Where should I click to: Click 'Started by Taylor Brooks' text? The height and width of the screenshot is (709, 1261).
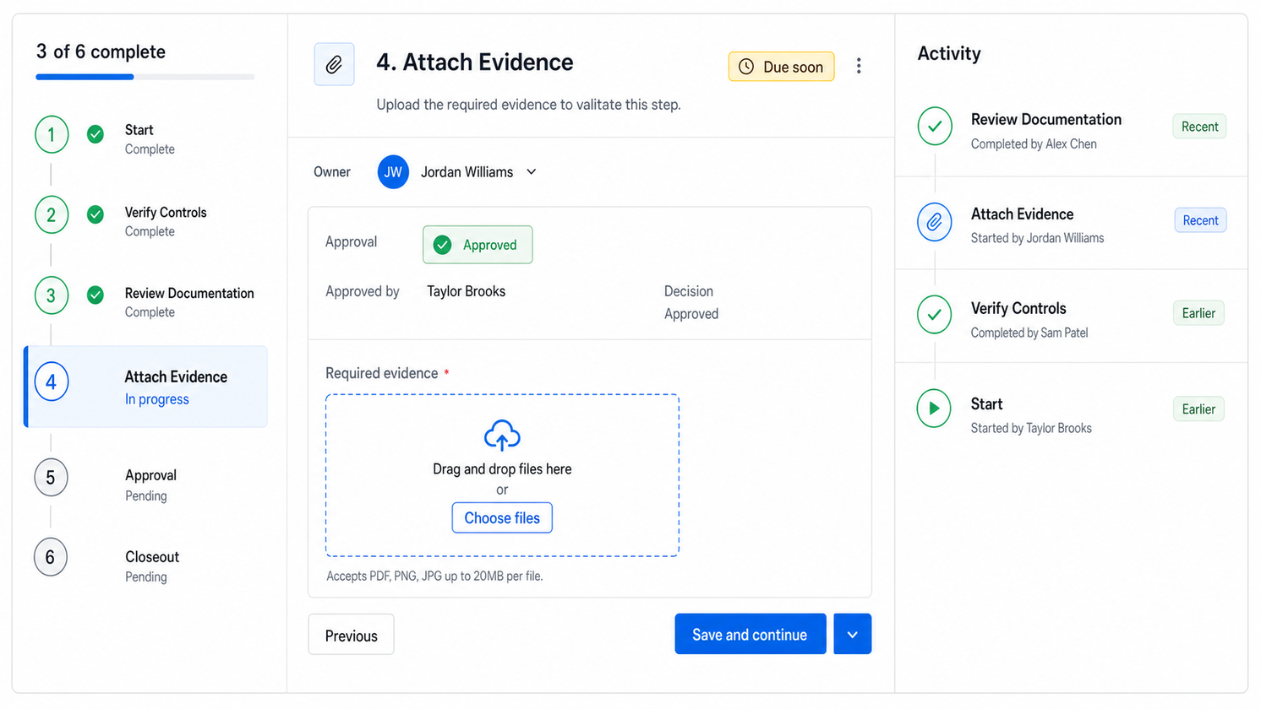(x=1031, y=428)
